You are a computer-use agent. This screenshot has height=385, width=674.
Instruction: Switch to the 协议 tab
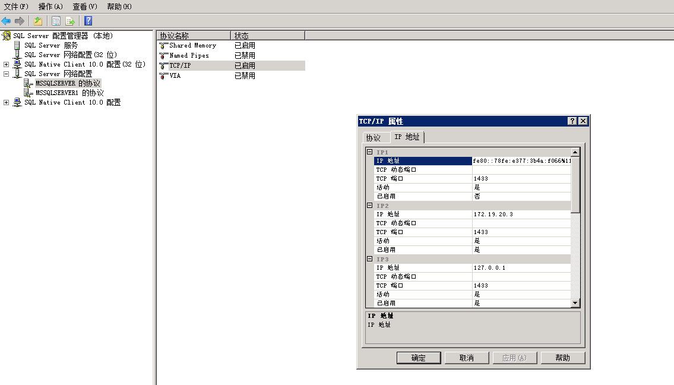pos(374,138)
